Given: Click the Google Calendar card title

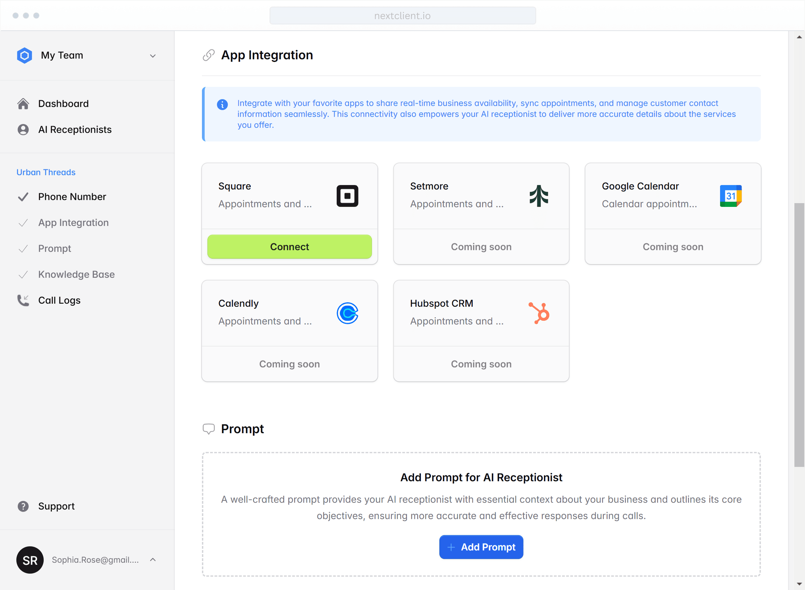Looking at the screenshot, I should (640, 186).
